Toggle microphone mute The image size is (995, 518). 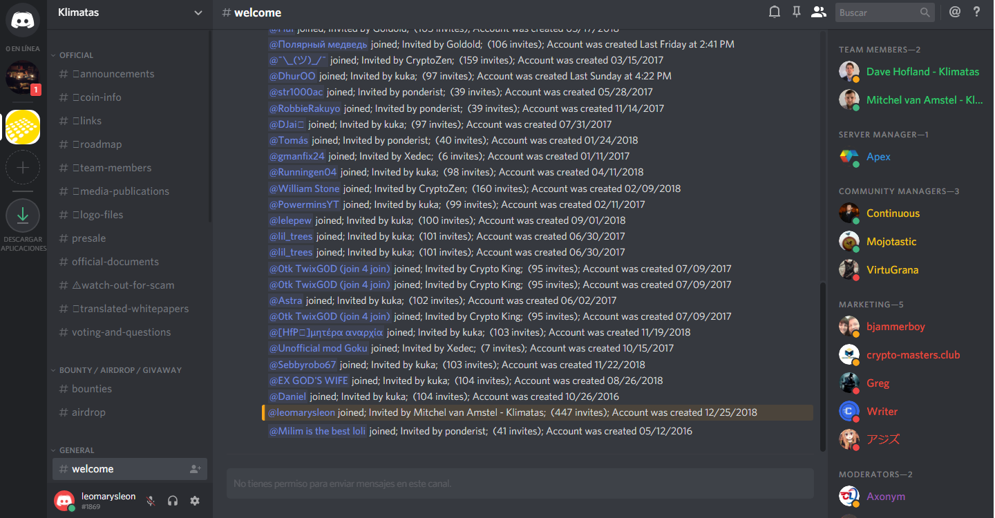point(151,501)
